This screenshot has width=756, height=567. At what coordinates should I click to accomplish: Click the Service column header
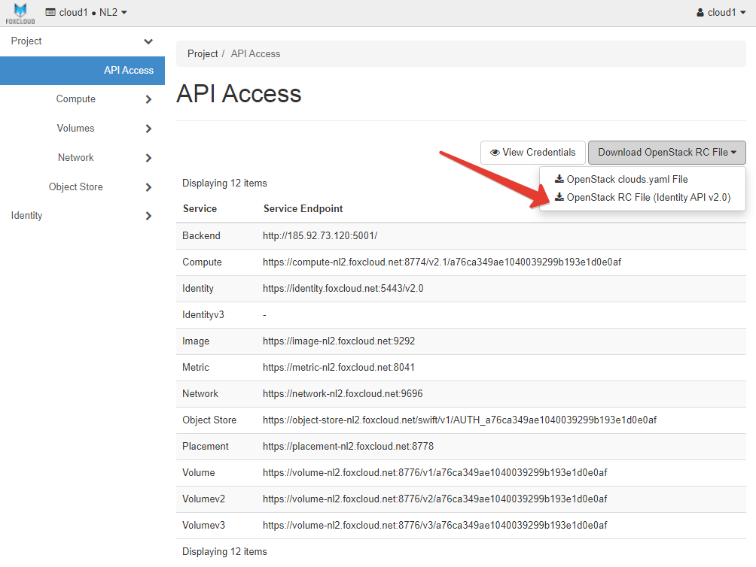click(200, 208)
